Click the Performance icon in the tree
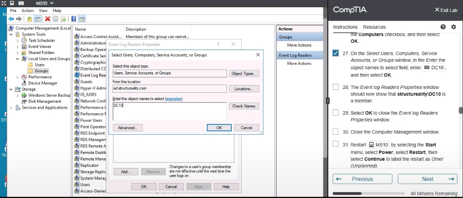463x198 pixels. 24,77
